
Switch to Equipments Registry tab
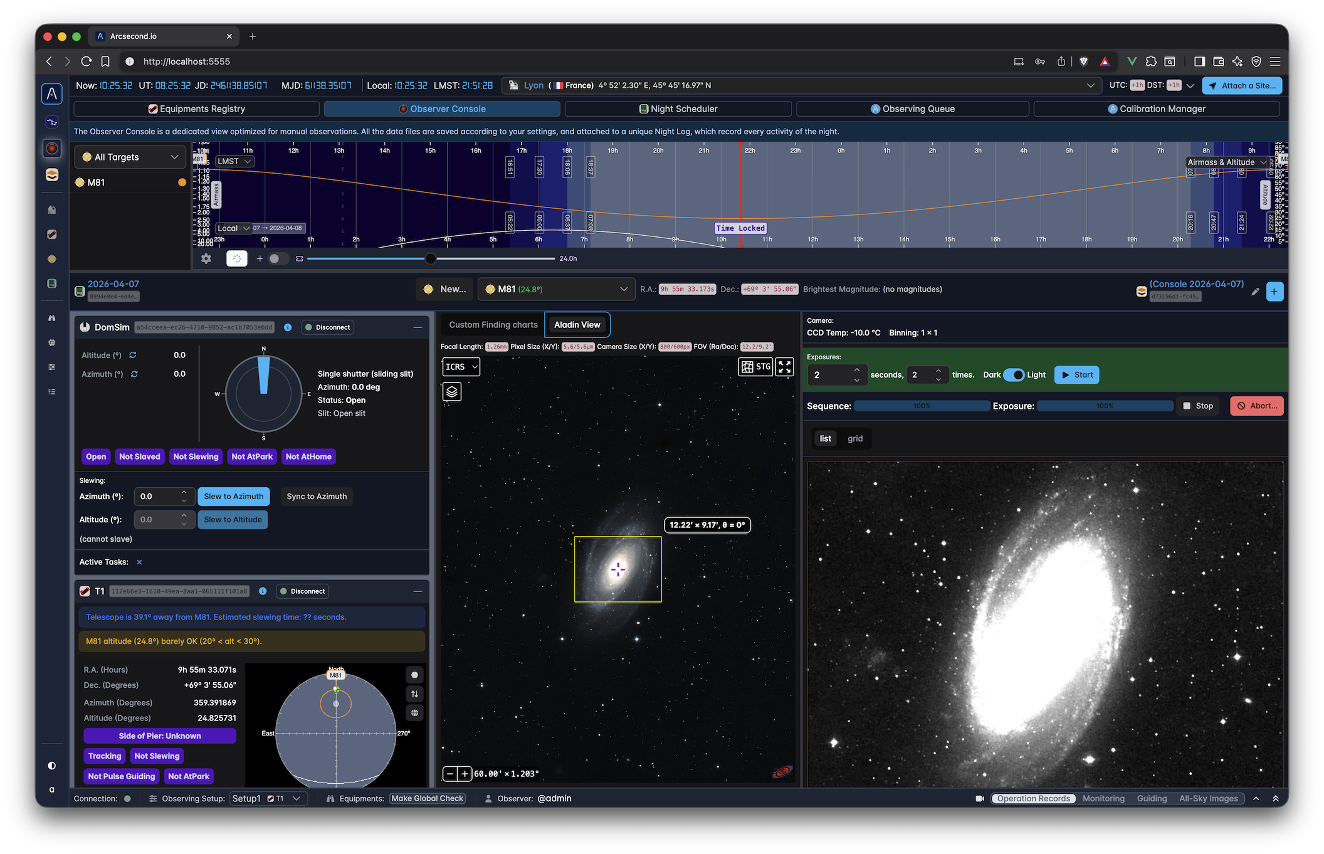197,109
